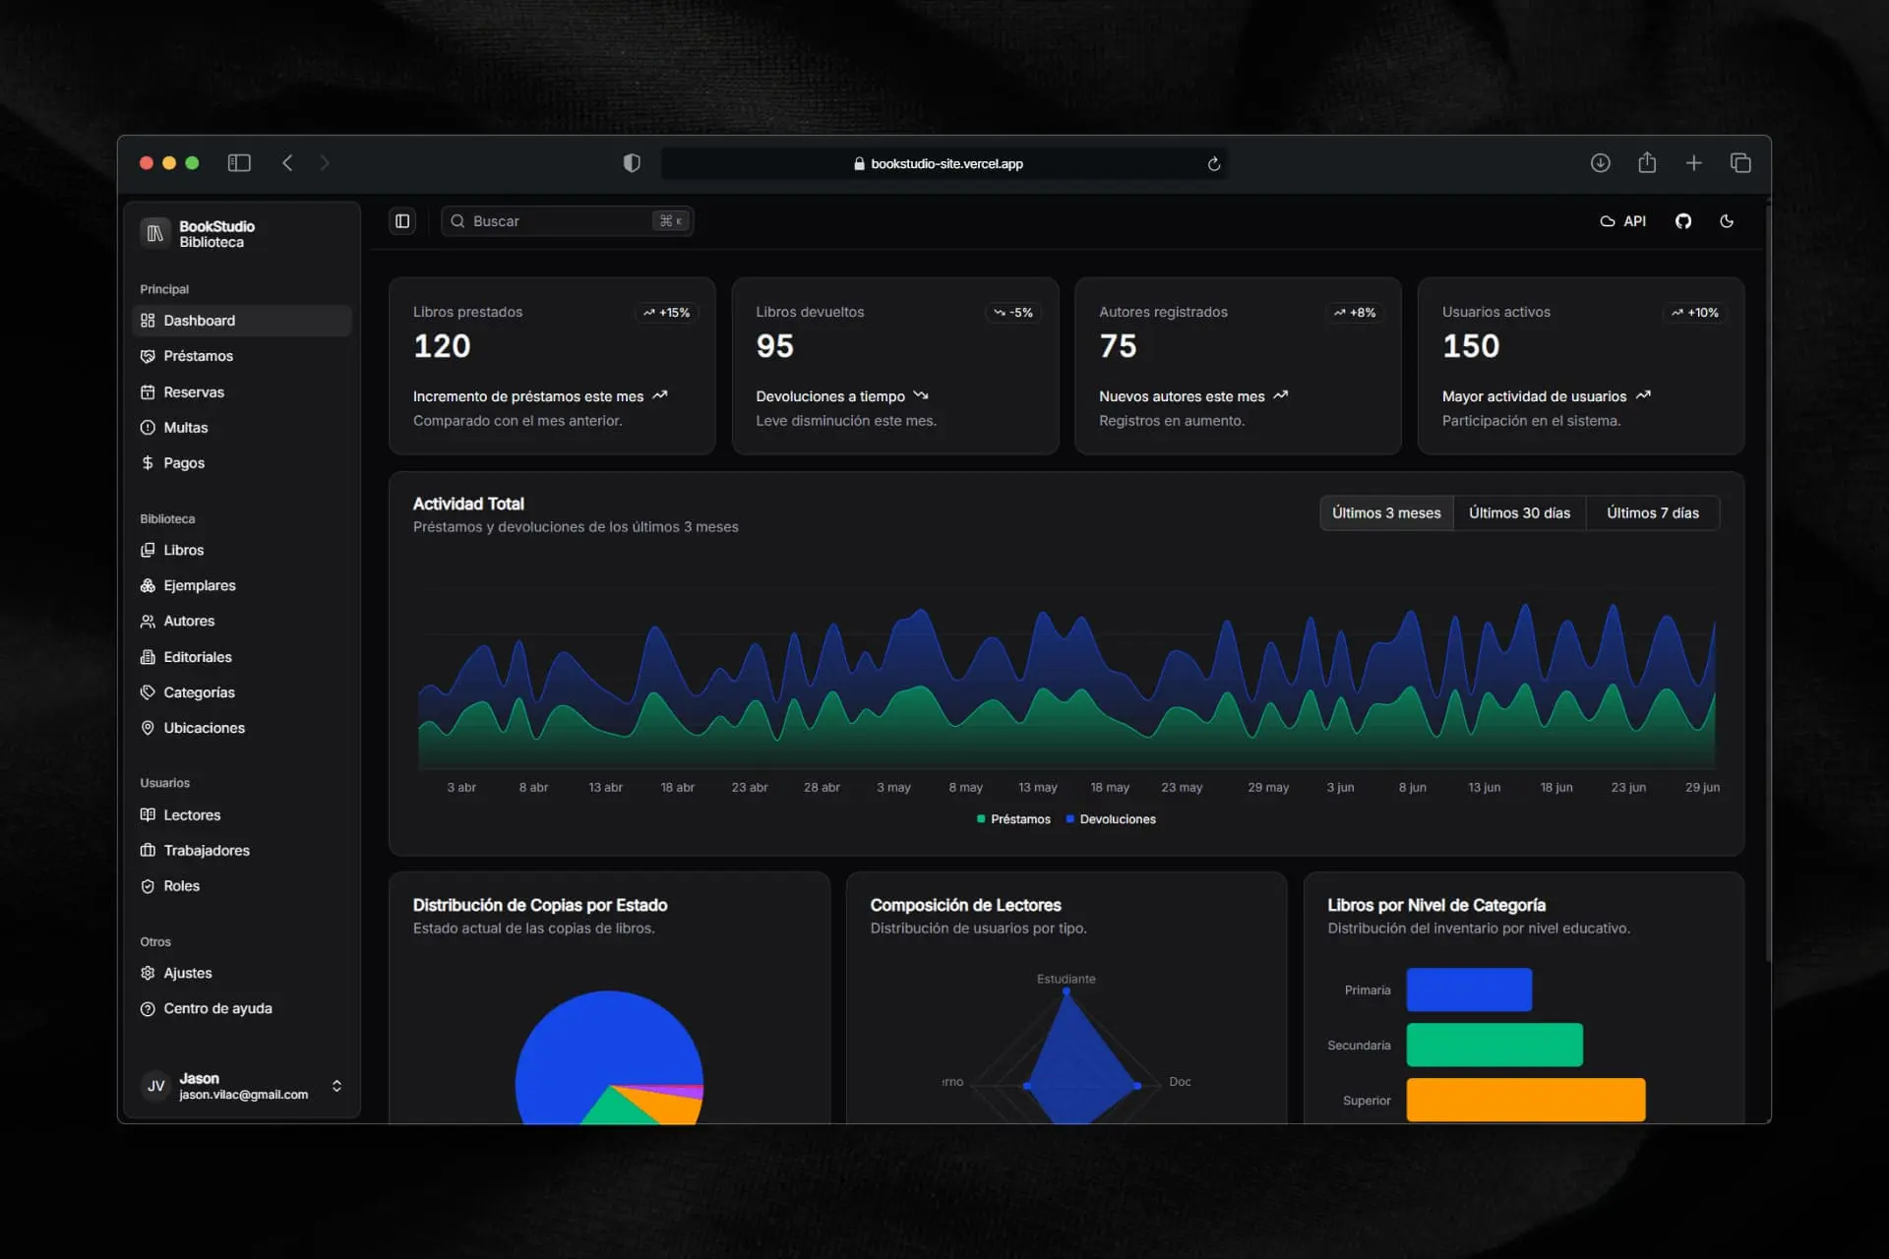Open Préstamos in sidebar
The image size is (1889, 1259).
pyautogui.click(x=198, y=356)
